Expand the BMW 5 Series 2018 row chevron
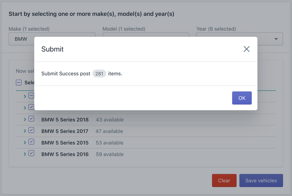The width and height of the screenshot is (292, 196). click(x=25, y=119)
